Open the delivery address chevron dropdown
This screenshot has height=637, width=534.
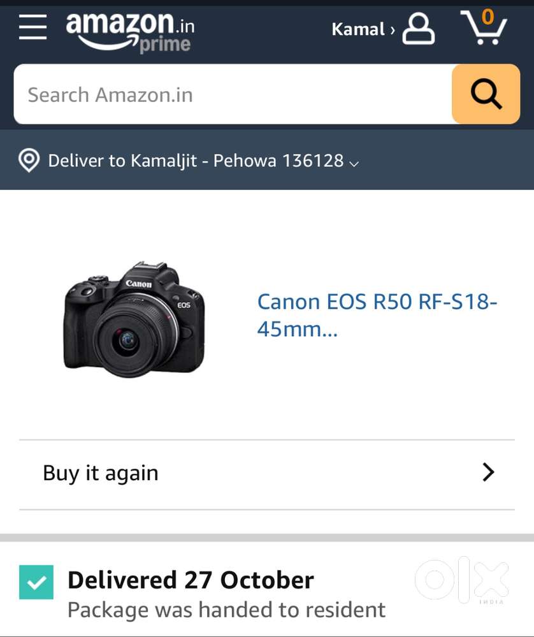pos(354,165)
